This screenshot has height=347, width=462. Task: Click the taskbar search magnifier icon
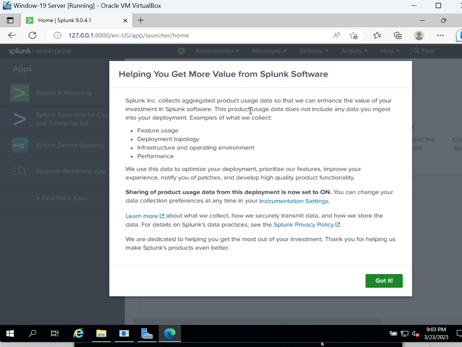click(x=32, y=333)
